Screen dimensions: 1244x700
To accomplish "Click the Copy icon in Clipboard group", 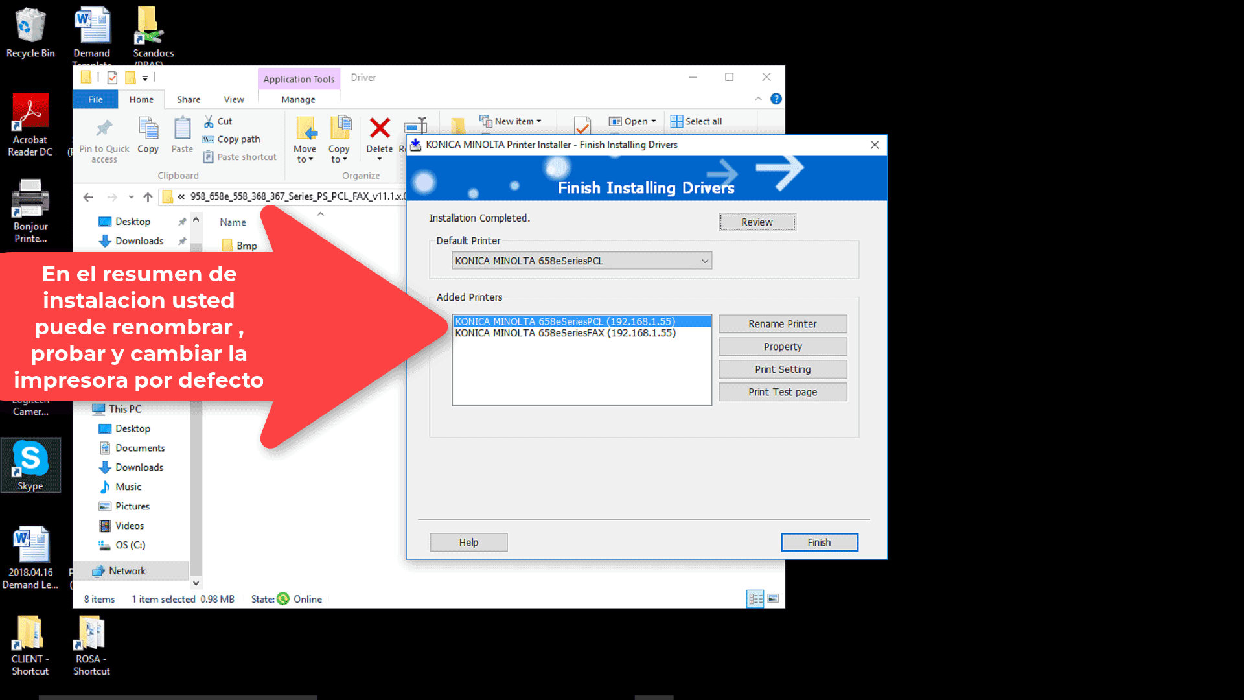I will coord(148,135).
